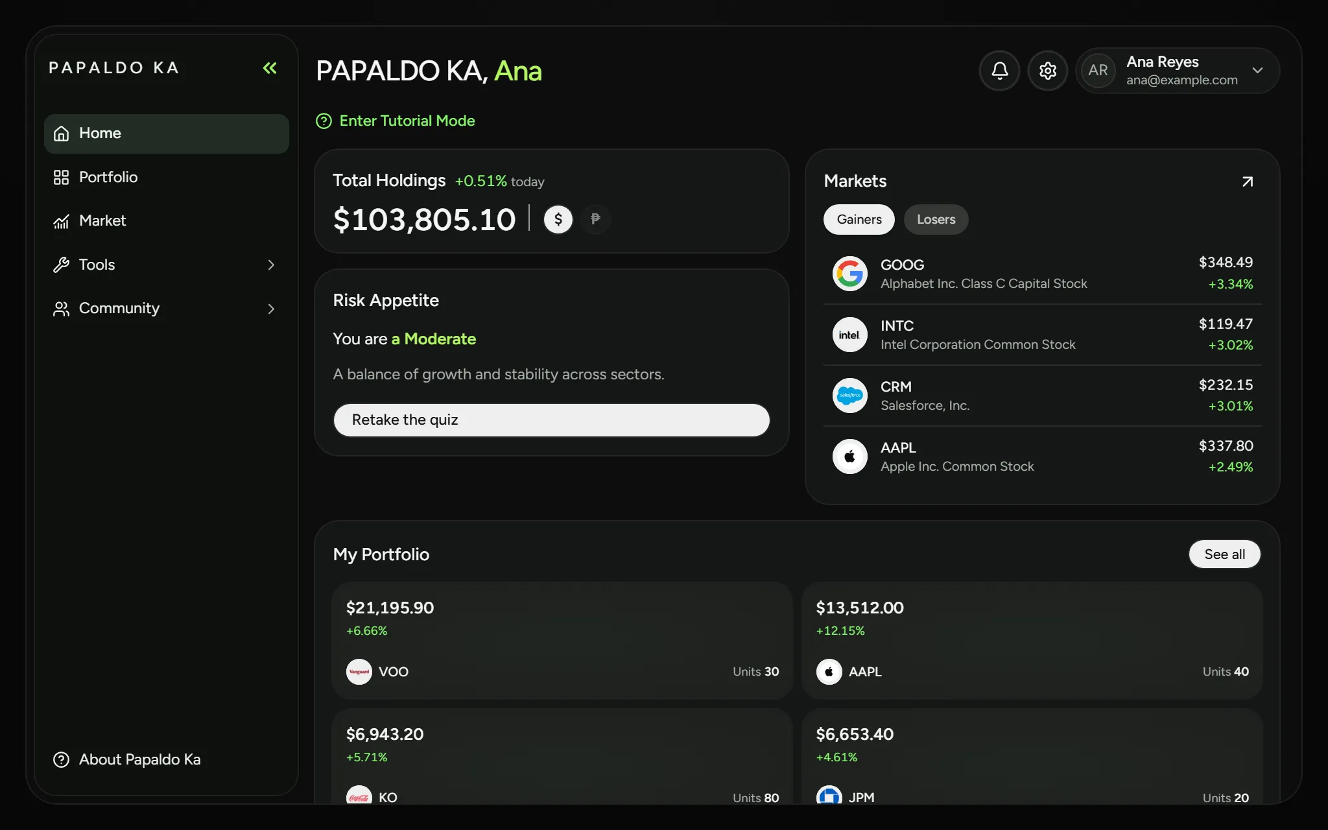Go to Market in sidebar
Image resolution: width=1328 pixels, height=830 pixels.
tap(167, 221)
